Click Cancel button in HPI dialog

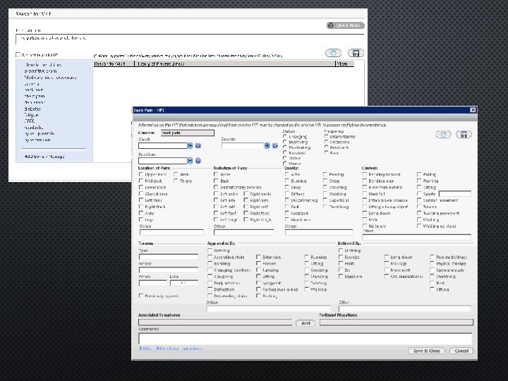coord(461,351)
